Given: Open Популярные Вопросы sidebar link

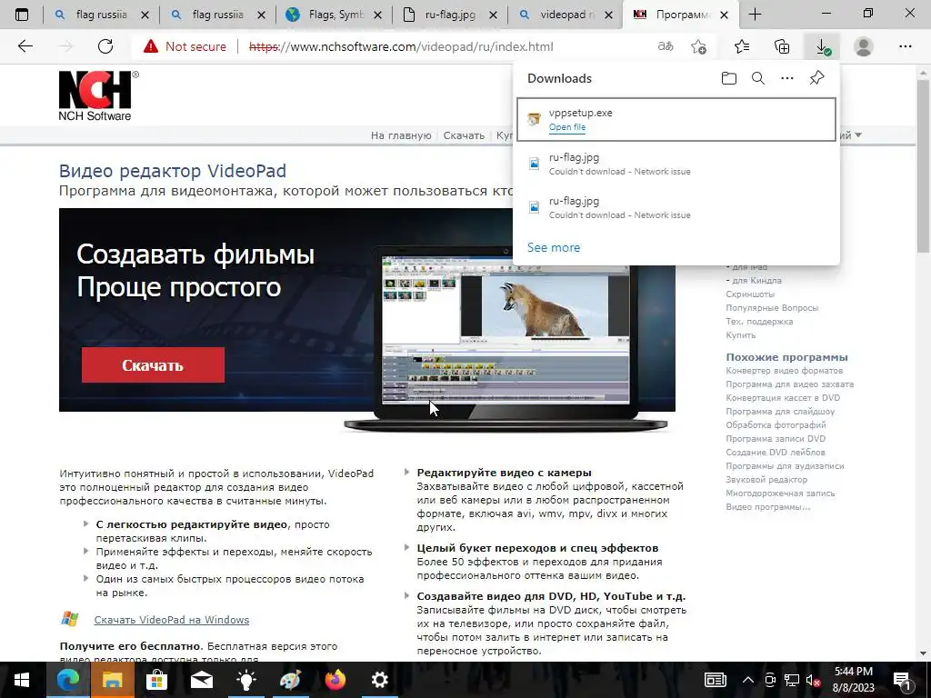Looking at the screenshot, I should [772, 307].
